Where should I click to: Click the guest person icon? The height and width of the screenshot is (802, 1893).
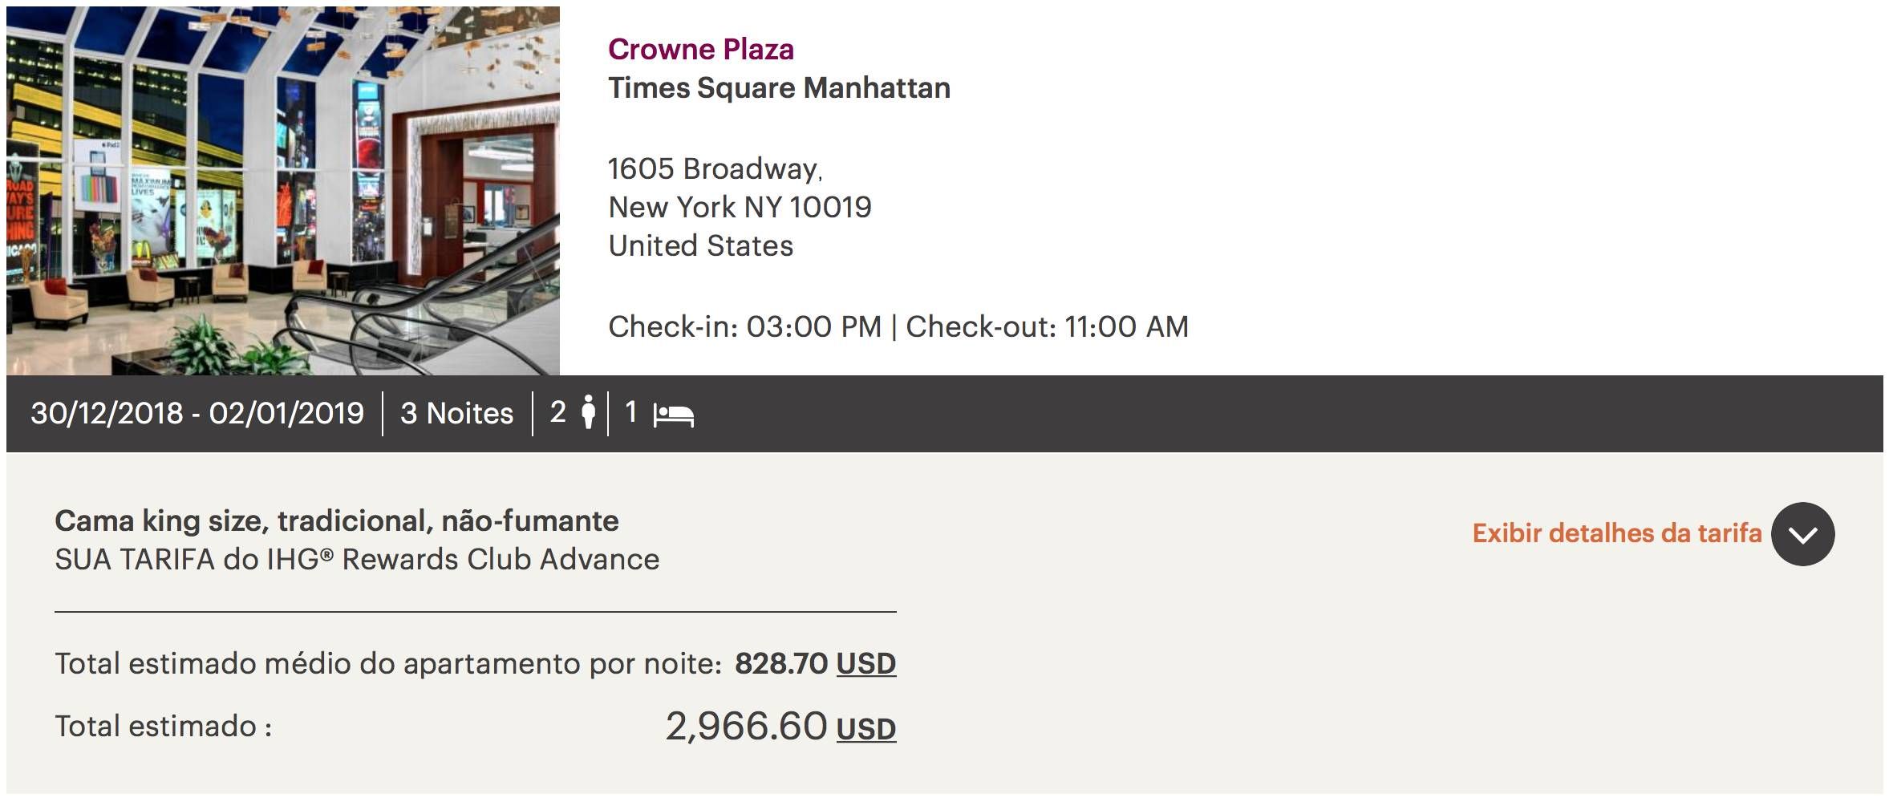tap(589, 412)
